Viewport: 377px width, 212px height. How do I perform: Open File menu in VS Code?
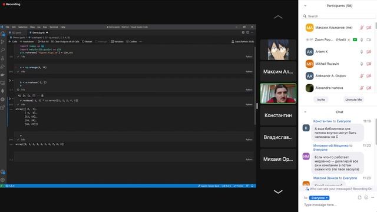point(8,27)
